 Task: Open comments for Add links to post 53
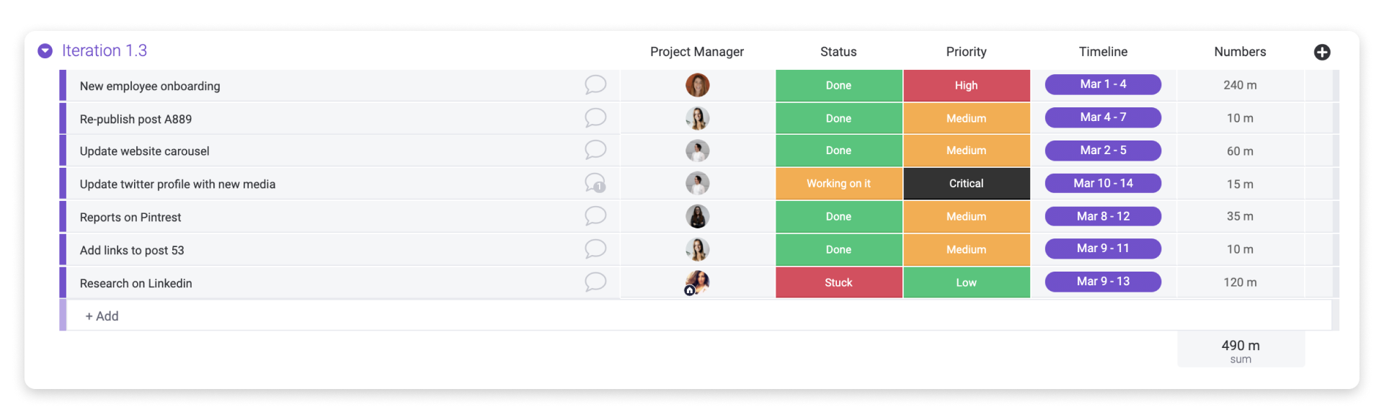[595, 249]
